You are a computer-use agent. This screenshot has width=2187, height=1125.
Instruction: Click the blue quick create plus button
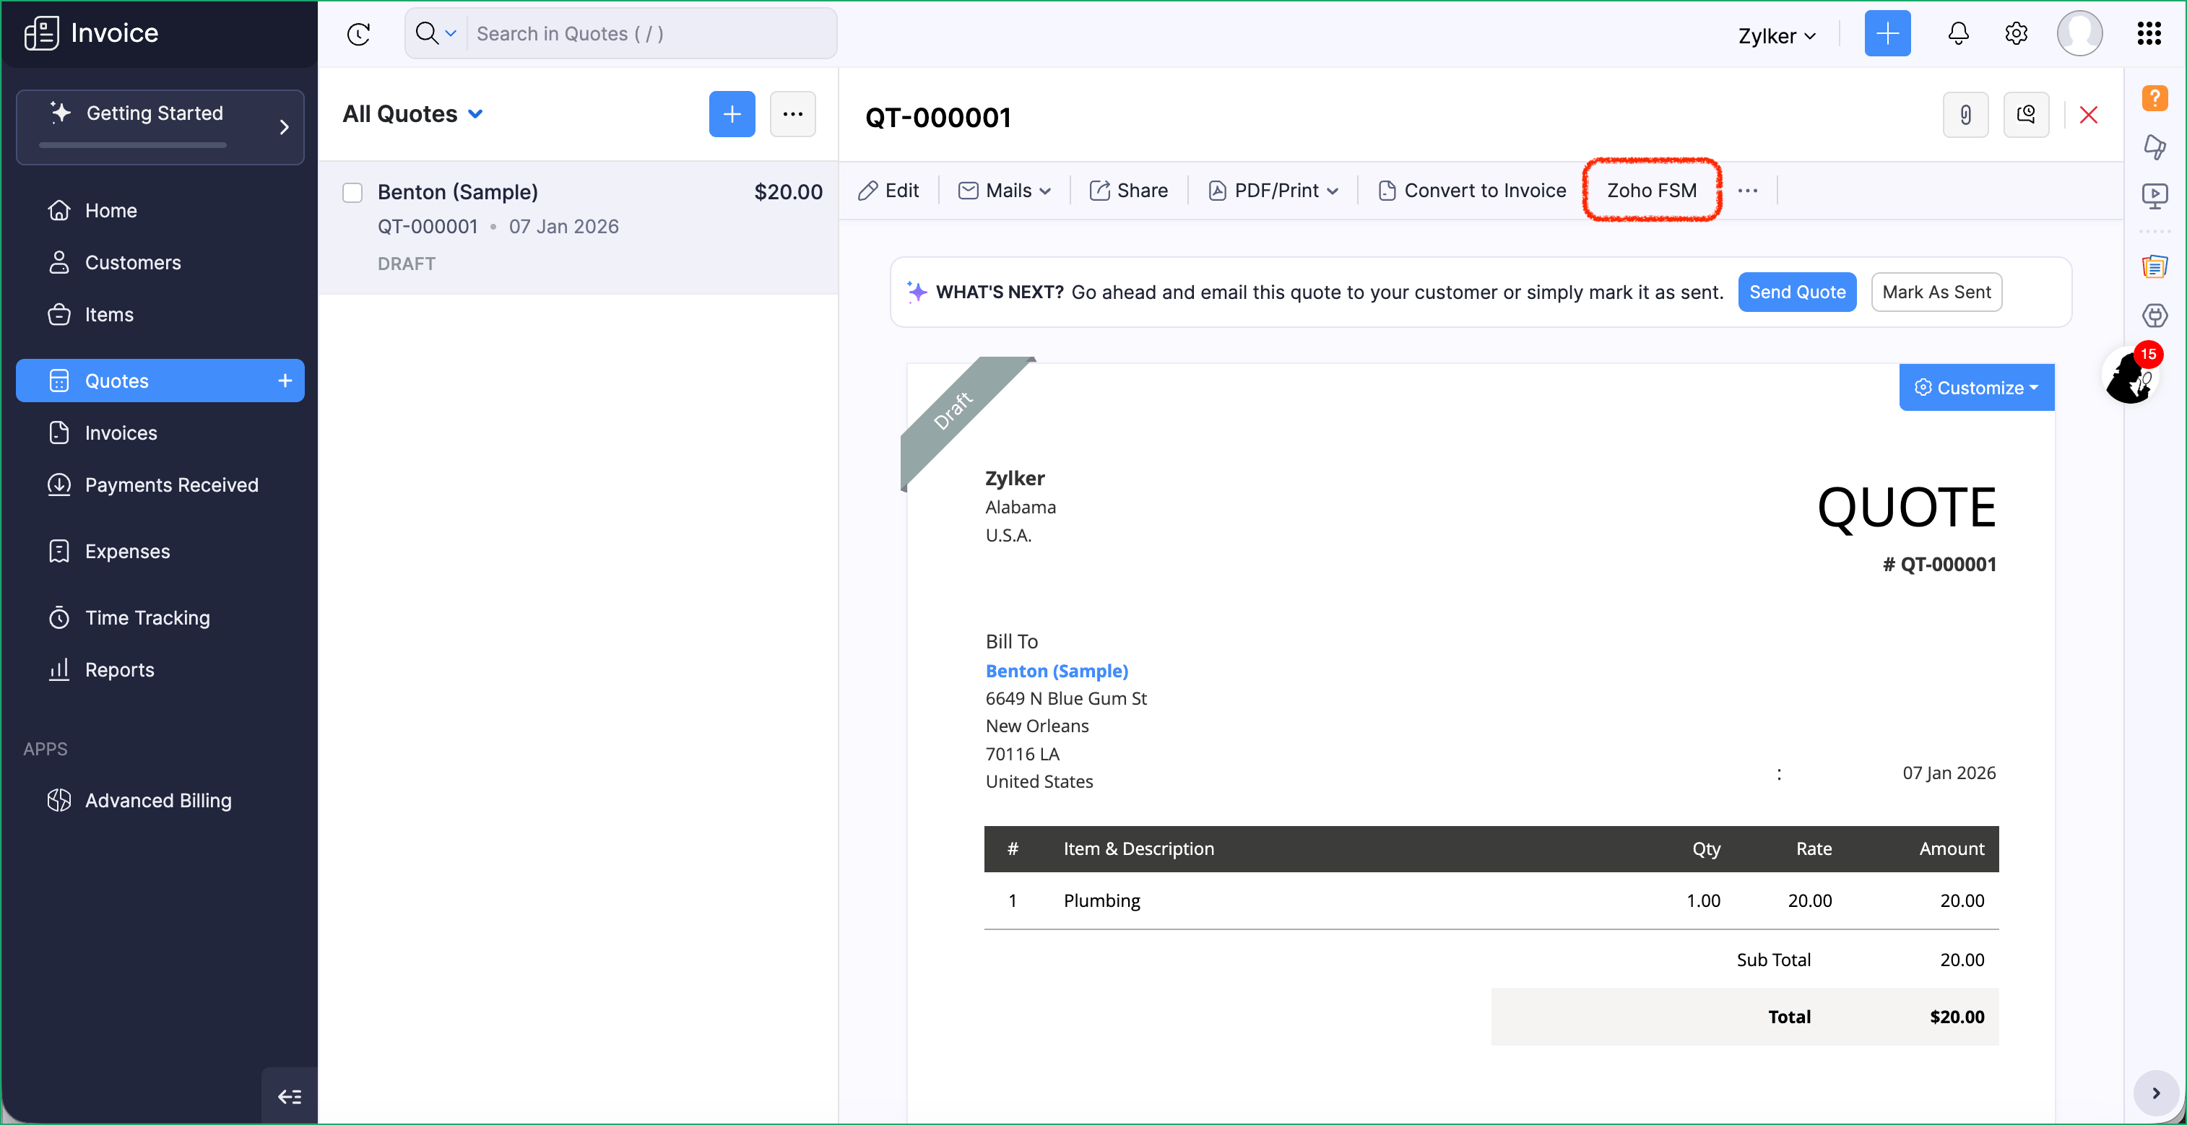point(1887,33)
